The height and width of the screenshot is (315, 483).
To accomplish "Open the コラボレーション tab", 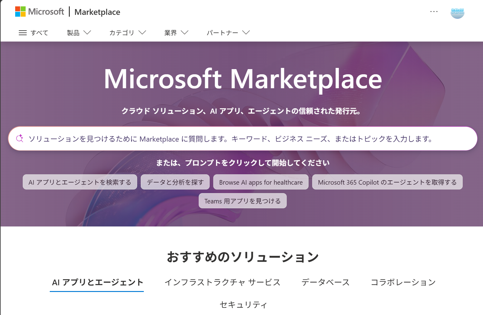I will coord(403,283).
